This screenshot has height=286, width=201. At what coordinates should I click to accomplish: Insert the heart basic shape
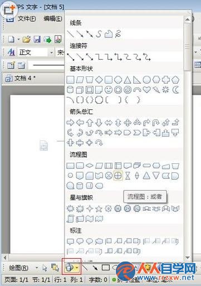coord(146,90)
